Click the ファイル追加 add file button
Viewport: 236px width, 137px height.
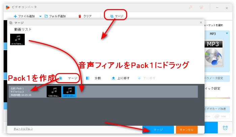coord(24,16)
